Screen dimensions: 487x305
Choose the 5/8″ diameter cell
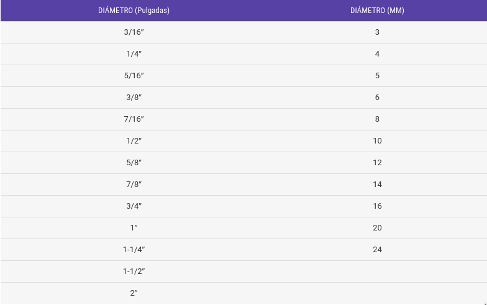[134, 163]
